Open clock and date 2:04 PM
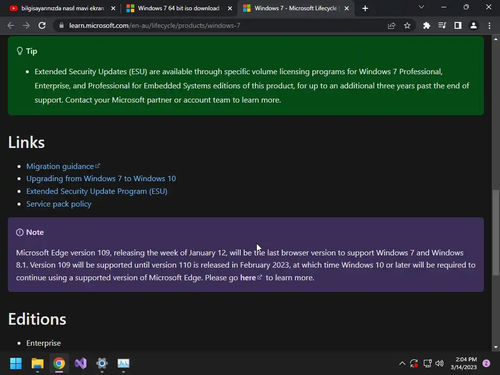500x375 pixels. pos(464,363)
